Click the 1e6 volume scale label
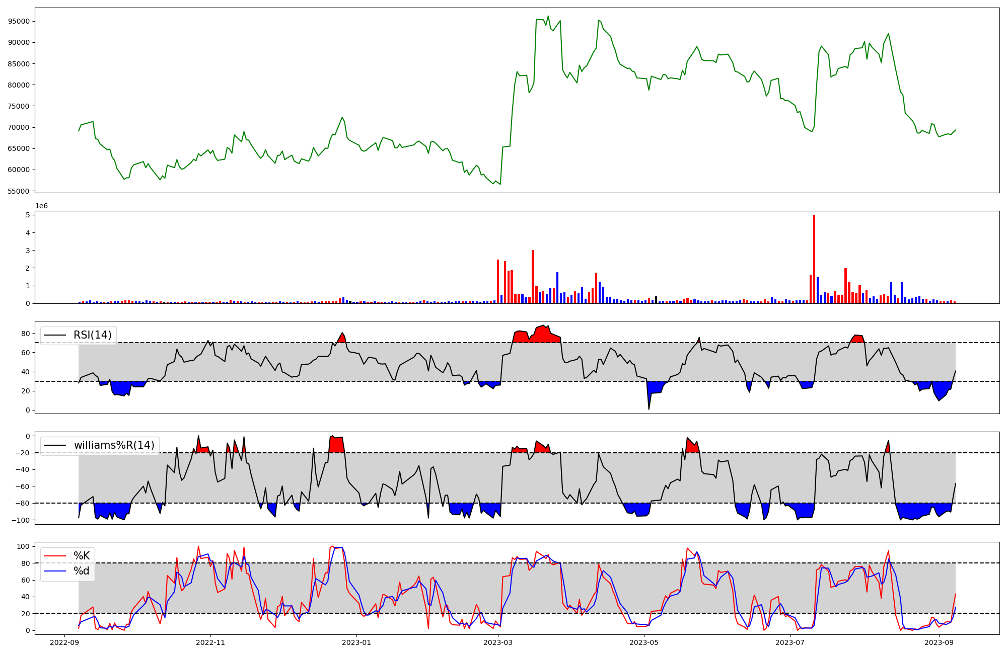Image resolution: width=1007 pixels, height=654 pixels. point(41,206)
